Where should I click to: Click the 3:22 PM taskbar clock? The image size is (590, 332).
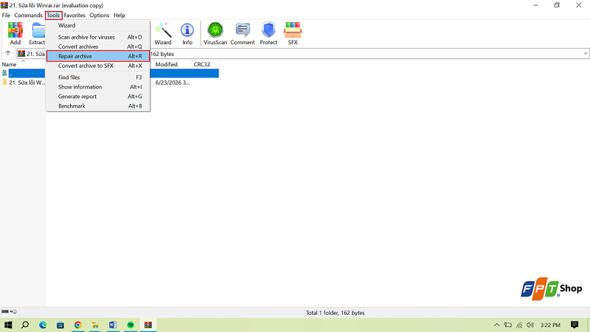550,325
